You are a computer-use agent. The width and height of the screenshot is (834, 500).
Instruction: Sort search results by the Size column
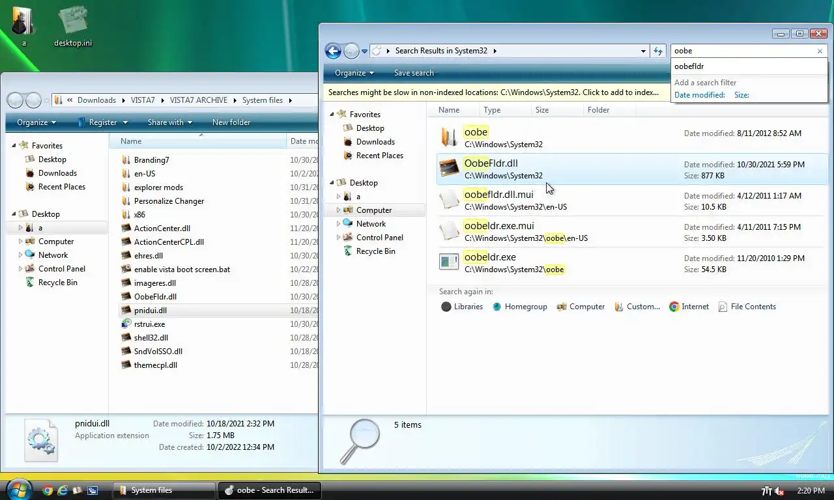557,110
